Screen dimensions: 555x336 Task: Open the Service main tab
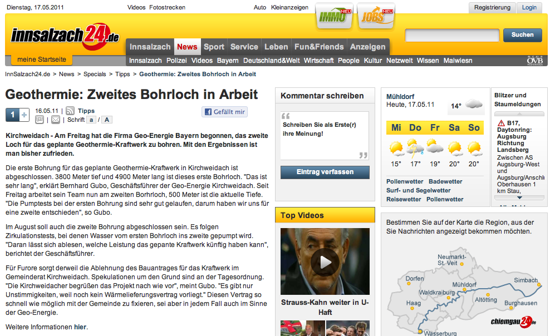(244, 47)
